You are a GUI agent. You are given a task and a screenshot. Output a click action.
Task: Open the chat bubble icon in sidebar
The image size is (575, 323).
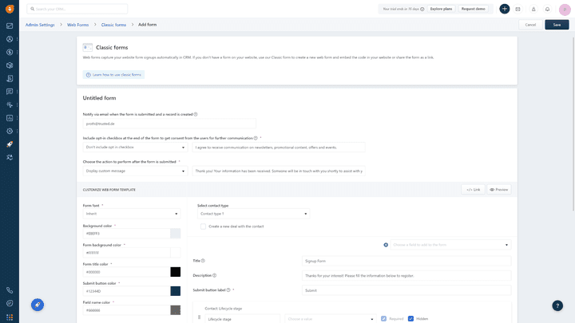click(x=10, y=303)
